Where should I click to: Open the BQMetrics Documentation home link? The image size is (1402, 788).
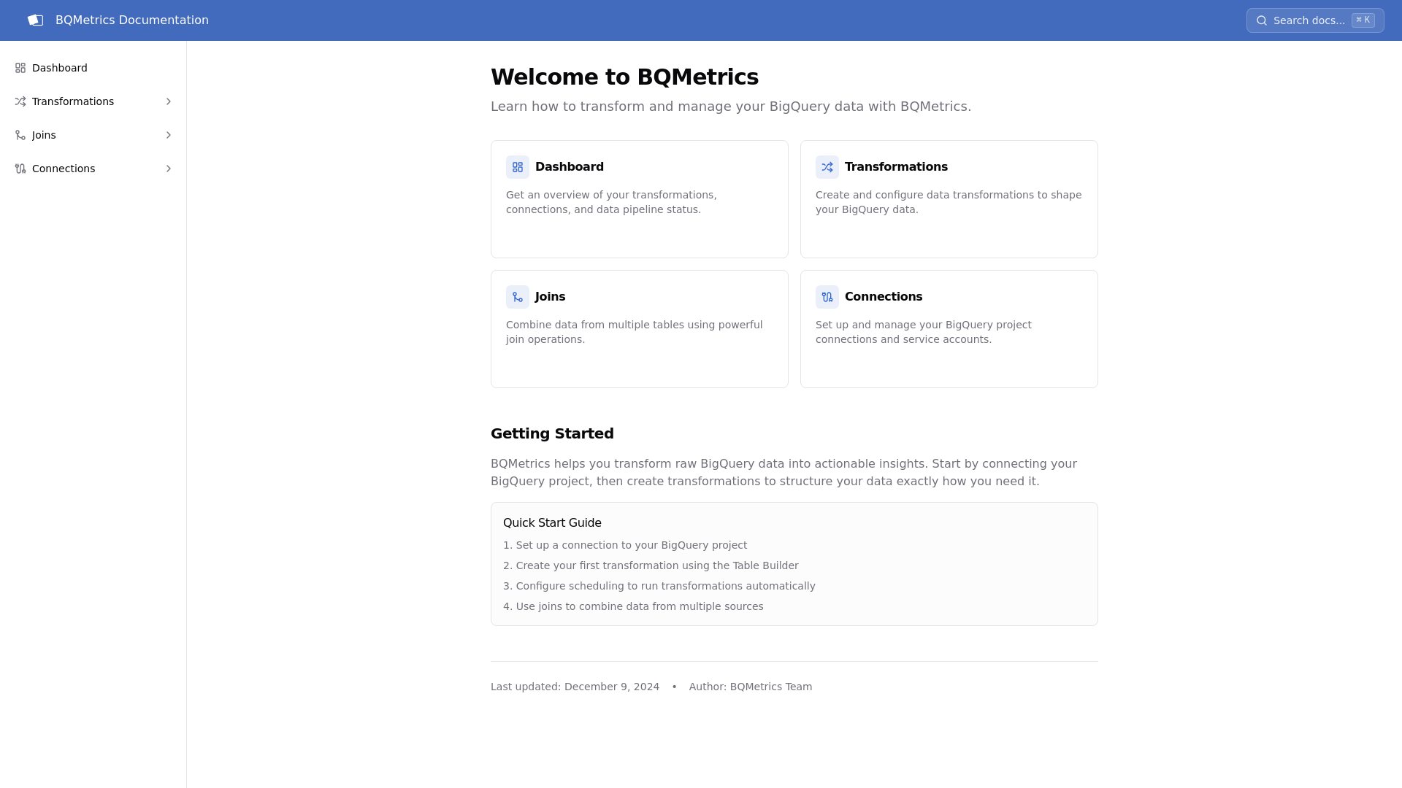[x=132, y=20]
